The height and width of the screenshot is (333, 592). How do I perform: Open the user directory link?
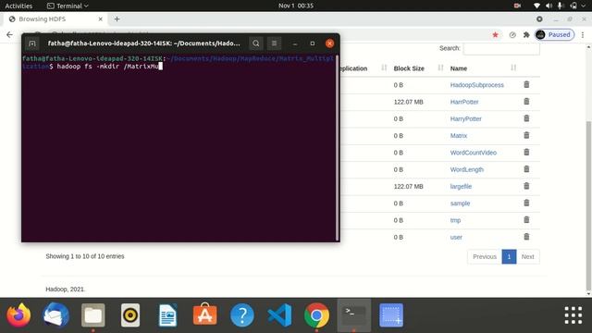tap(456, 237)
